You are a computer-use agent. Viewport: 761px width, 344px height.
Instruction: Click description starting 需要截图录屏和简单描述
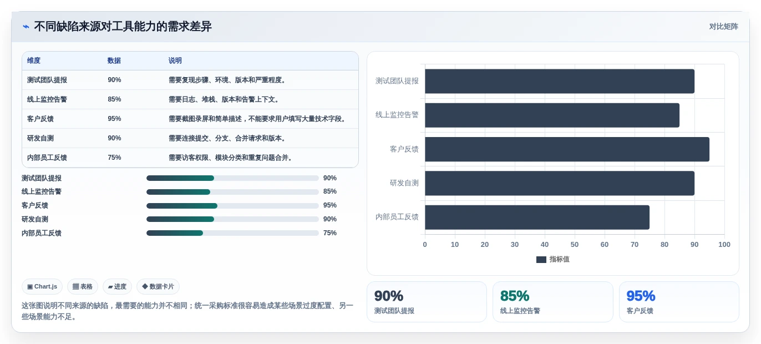[258, 119]
